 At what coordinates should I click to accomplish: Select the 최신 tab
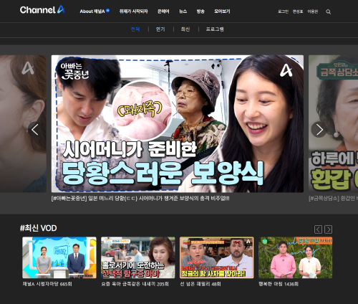[185, 29]
